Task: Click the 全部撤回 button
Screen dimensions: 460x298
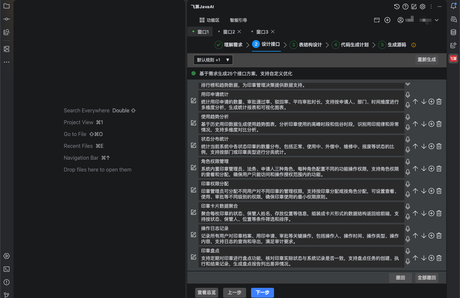Action: (x=427, y=278)
